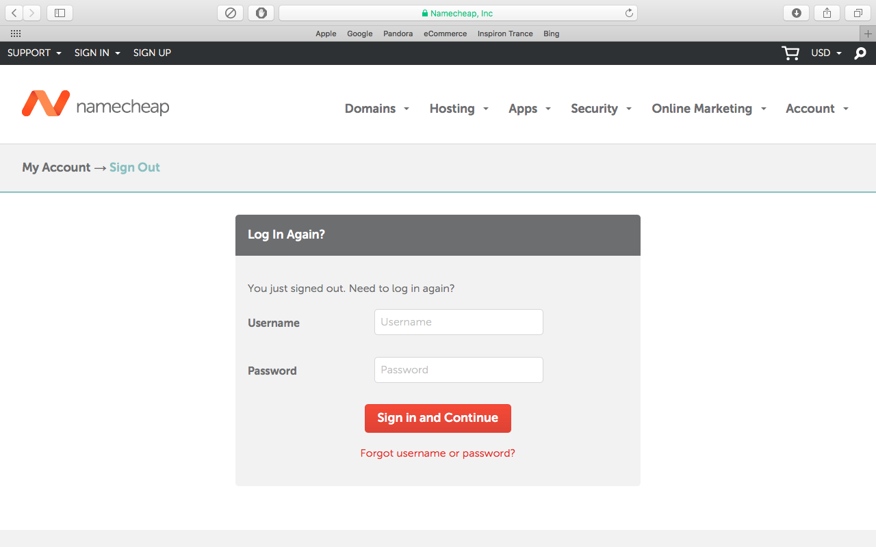Expand the SIGN IN dropdown

[x=97, y=53]
